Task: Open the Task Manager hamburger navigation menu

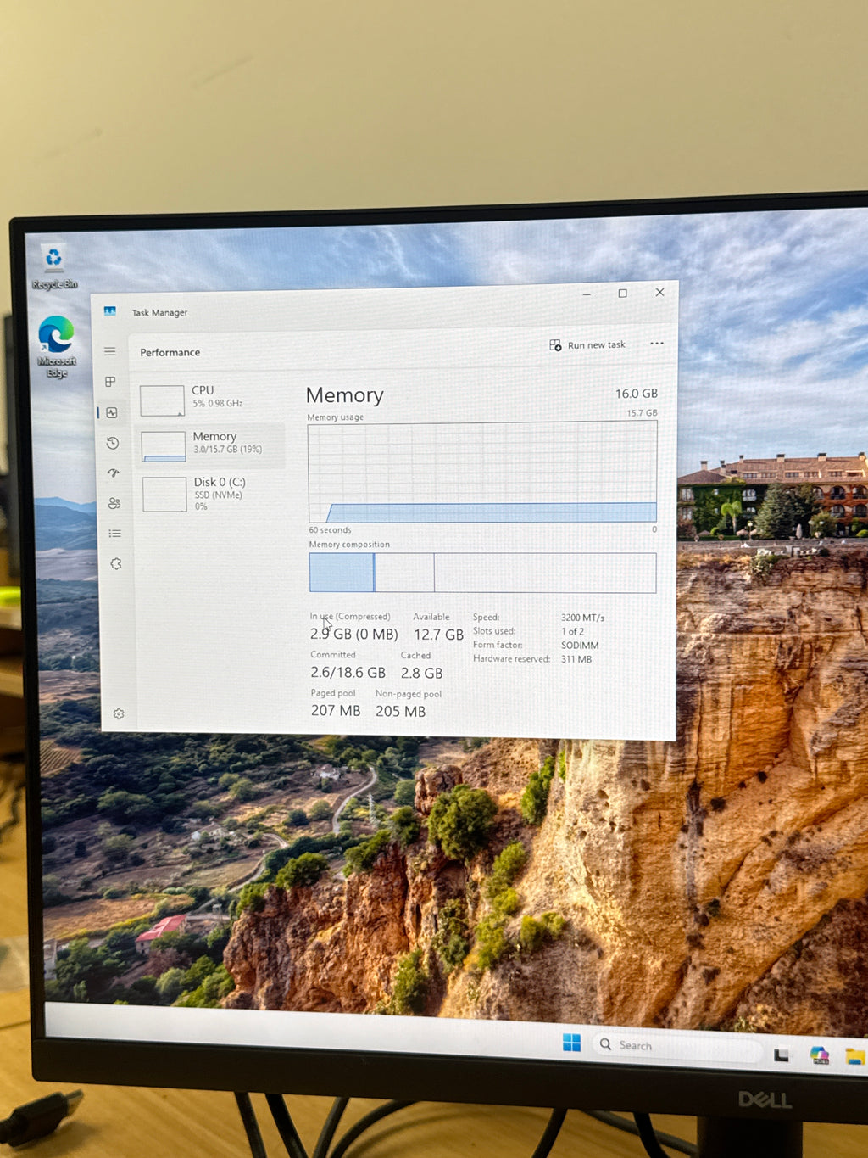Action: [109, 351]
